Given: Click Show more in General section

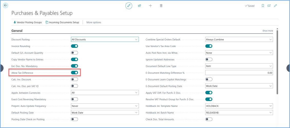Looking at the screenshot, I should click(x=268, y=31).
